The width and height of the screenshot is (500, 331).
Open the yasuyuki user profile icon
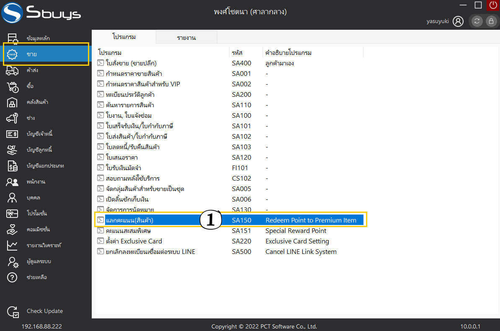(x=458, y=21)
